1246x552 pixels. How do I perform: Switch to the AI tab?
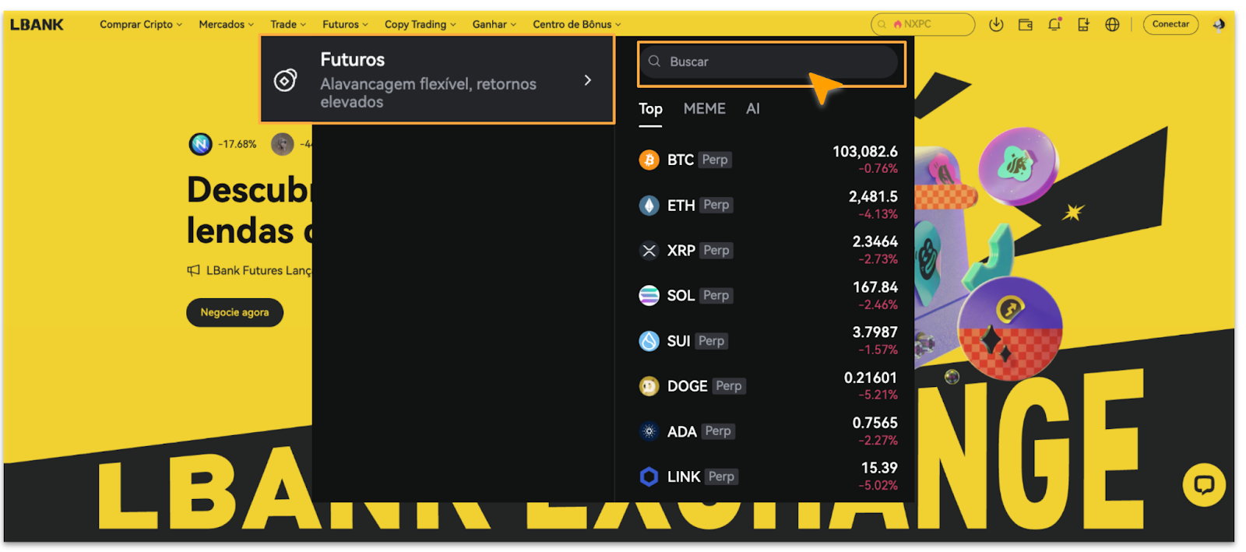click(x=752, y=109)
